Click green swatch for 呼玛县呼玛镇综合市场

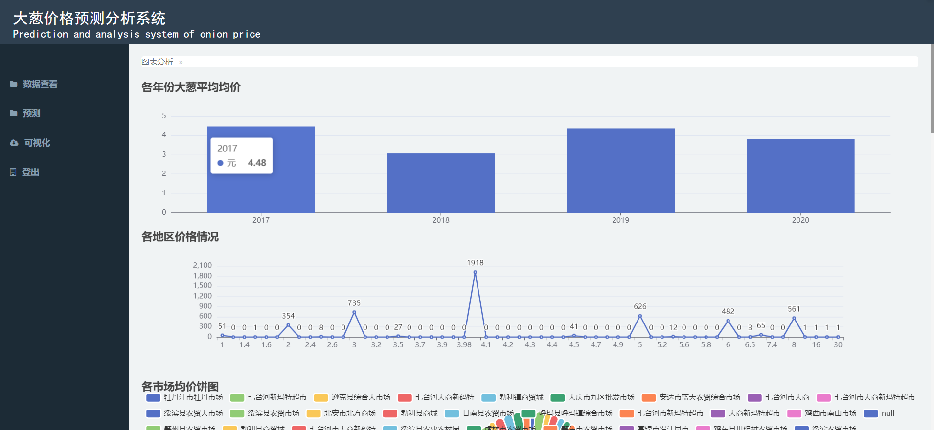(528, 413)
